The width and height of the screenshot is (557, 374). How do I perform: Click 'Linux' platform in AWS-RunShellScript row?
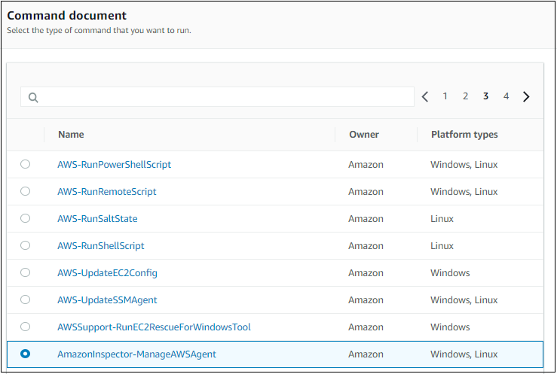442,245
